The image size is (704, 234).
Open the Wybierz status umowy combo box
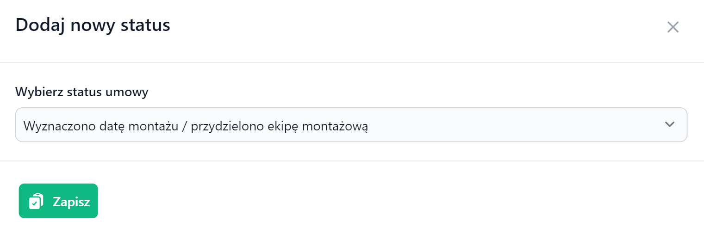coord(351,125)
